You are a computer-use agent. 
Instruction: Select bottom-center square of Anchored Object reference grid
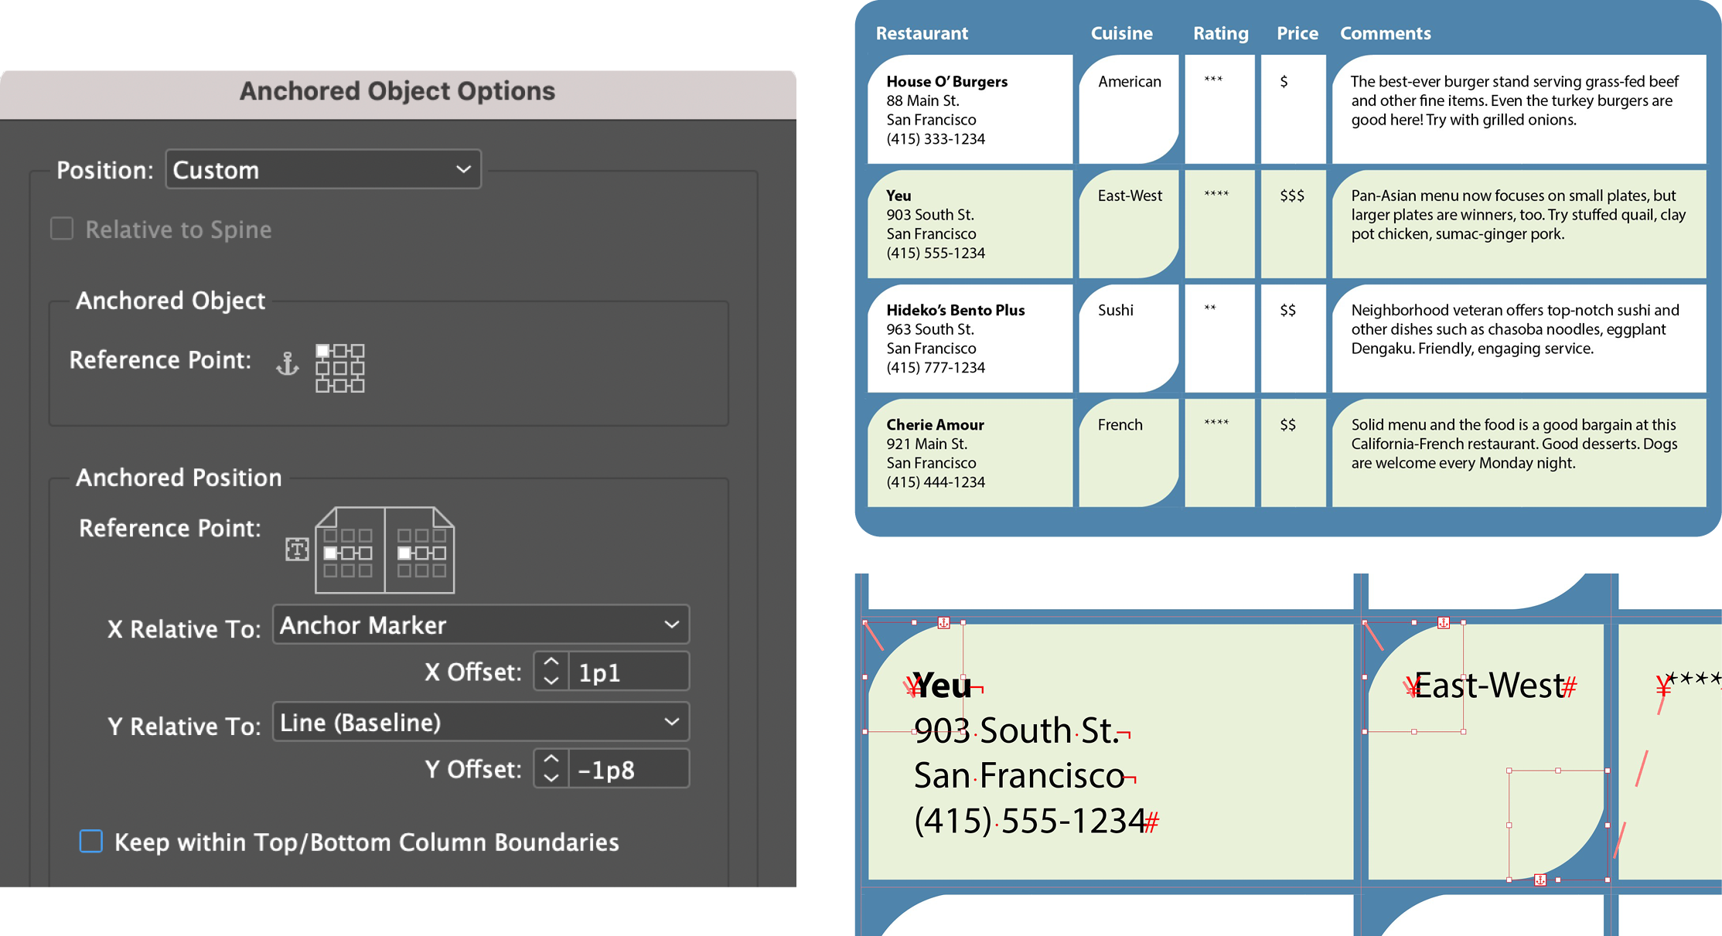[x=340, y=386]
